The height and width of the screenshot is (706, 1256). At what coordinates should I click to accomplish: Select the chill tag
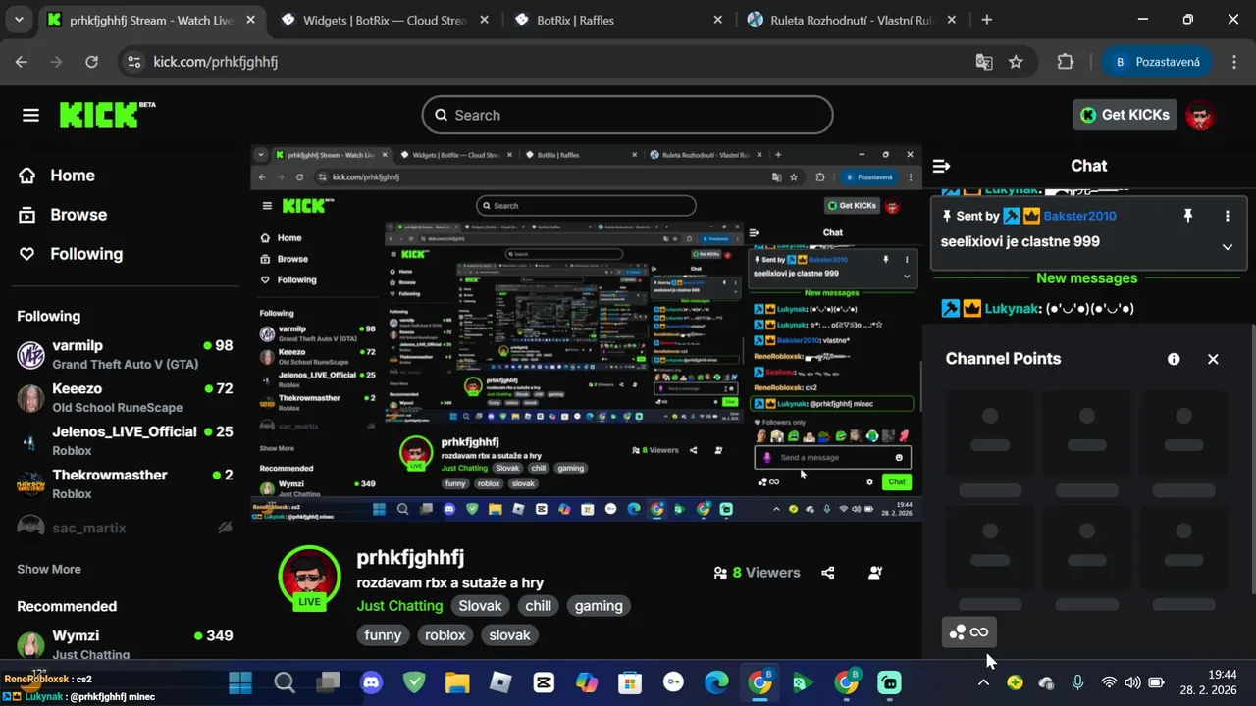coord(538,606)
